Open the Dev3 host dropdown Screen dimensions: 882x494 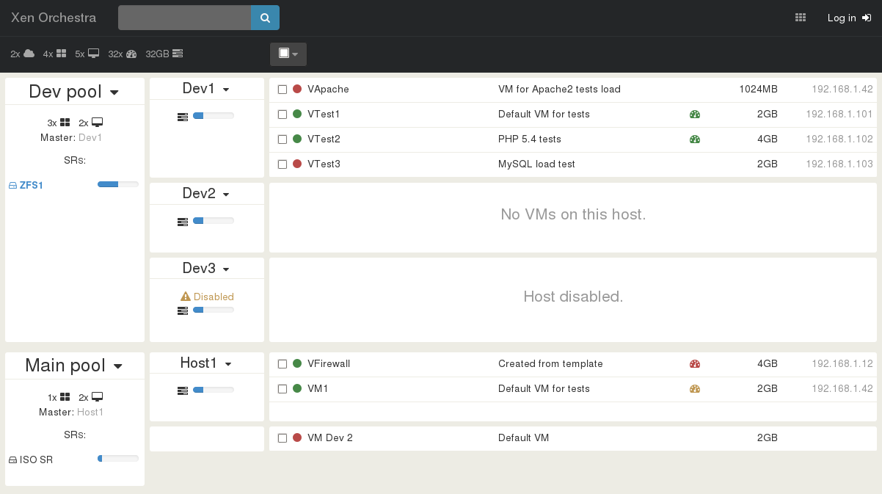click(226, 269)
